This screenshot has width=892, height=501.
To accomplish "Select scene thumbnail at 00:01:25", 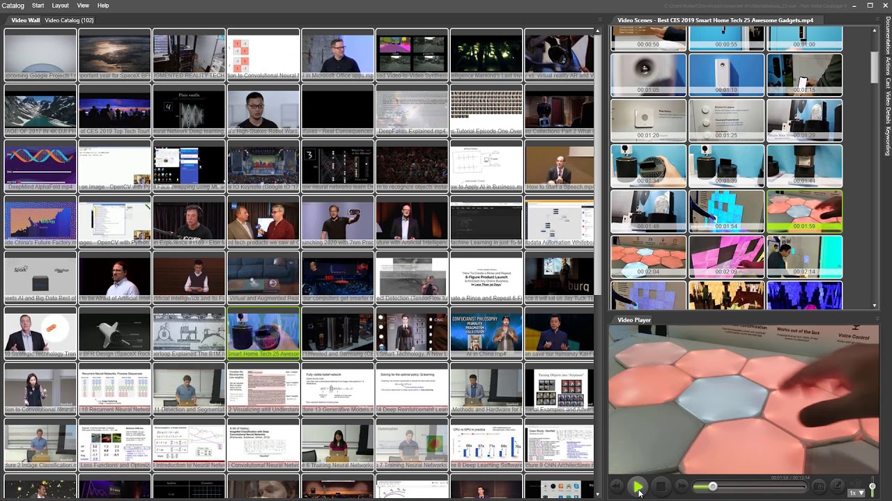I will tap(726, 120).
